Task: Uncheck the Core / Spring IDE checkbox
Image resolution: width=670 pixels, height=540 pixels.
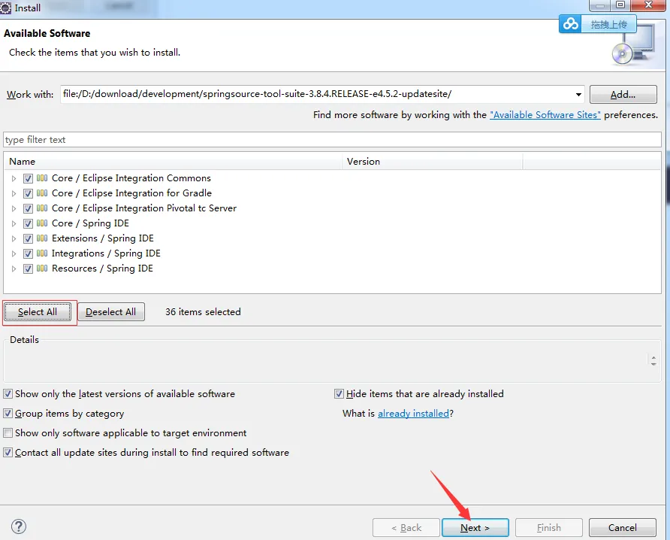Action: (x=28, y=223)
